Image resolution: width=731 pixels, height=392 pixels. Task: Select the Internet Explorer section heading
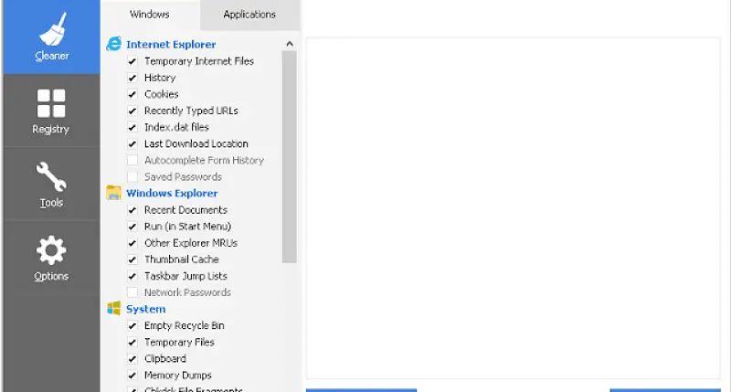[171, 44]
